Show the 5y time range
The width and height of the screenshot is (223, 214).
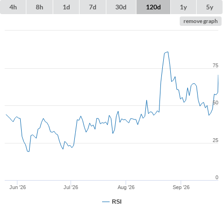pyautogui.click(x=209, y=7)
